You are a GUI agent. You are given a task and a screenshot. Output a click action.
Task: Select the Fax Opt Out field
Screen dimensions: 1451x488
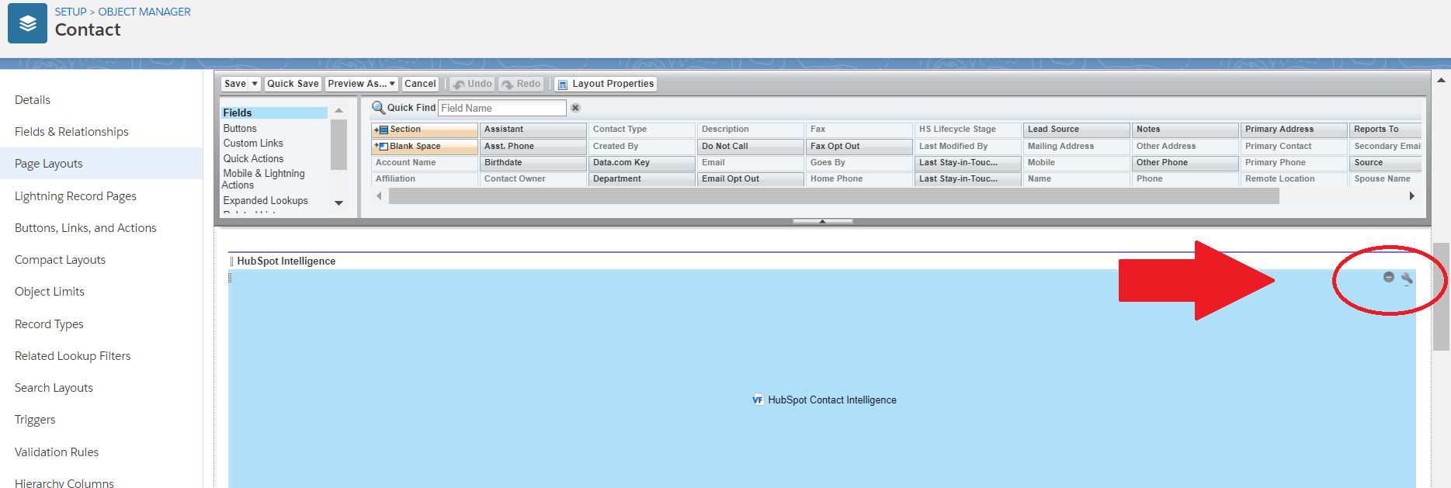coord(859,146)
